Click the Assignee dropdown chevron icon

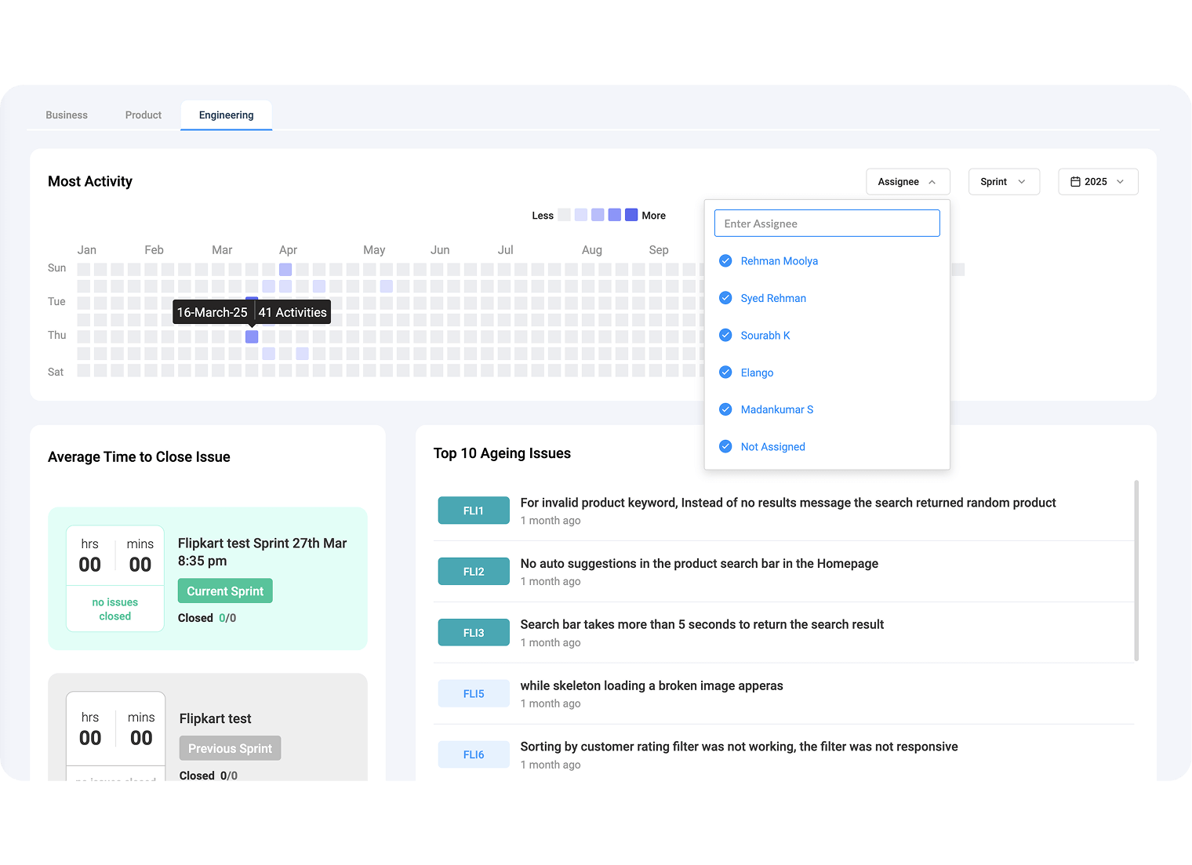[x=932, y=182]
